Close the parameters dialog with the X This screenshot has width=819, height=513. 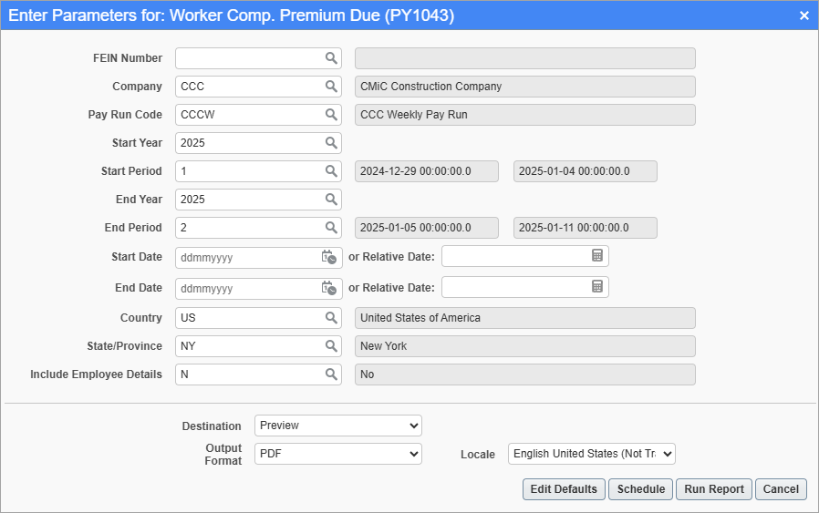click(x=803, y=15)
